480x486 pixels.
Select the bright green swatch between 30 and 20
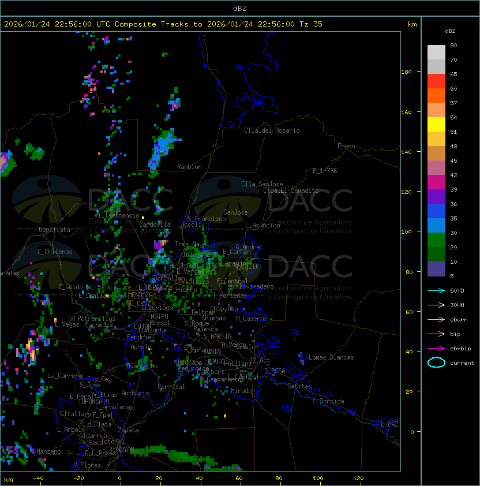436,240
